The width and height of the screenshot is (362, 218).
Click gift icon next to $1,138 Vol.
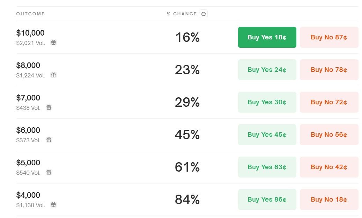click(53, 205)
